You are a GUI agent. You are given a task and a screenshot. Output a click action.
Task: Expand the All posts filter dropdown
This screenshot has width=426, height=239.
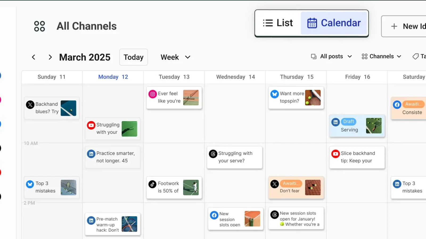tap(331, 56)
